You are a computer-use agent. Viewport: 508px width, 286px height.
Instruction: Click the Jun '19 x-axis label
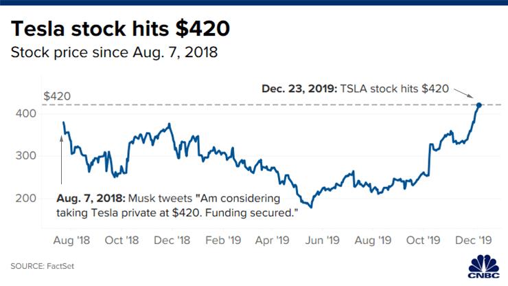point(323,240)
